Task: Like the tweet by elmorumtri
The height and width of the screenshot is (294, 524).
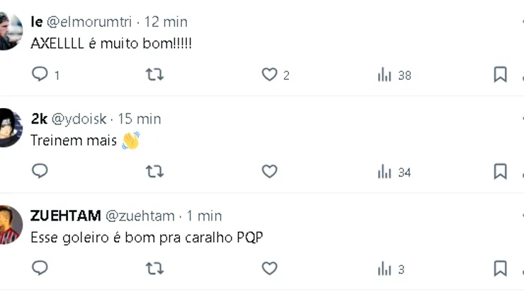Action: (269, 74)
